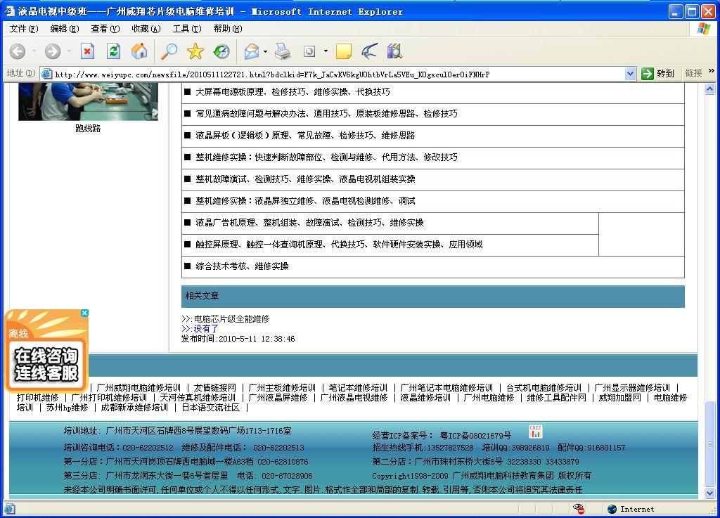Screen dimensions: 720x518
Task: Open the Mail button dropdown arrow
Action: [265, 51]
